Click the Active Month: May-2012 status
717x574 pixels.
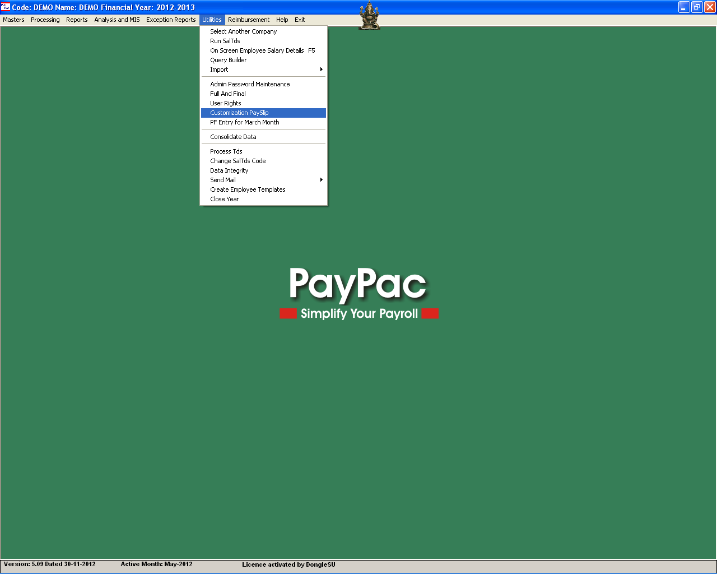156,564
